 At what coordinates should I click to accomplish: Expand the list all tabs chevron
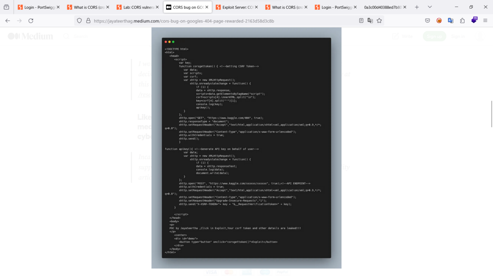[430, 7]
